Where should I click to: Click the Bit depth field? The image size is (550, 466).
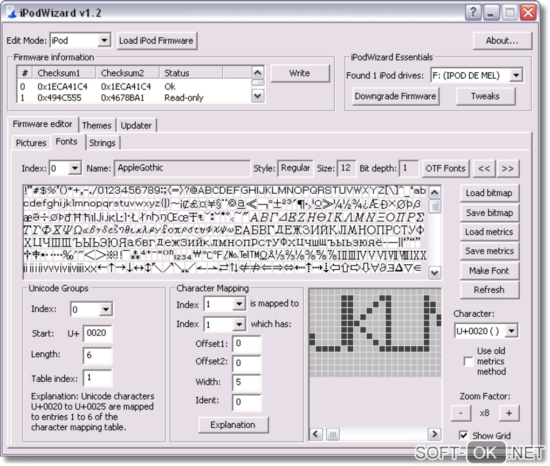pos(409,168)
